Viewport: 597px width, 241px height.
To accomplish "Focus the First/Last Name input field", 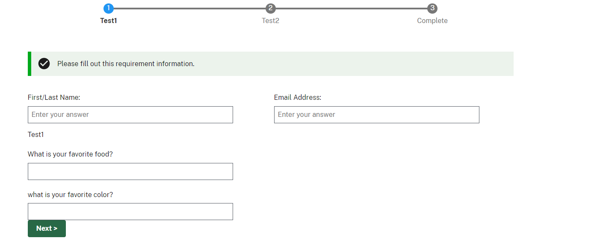I will click(x=130, y=115).
